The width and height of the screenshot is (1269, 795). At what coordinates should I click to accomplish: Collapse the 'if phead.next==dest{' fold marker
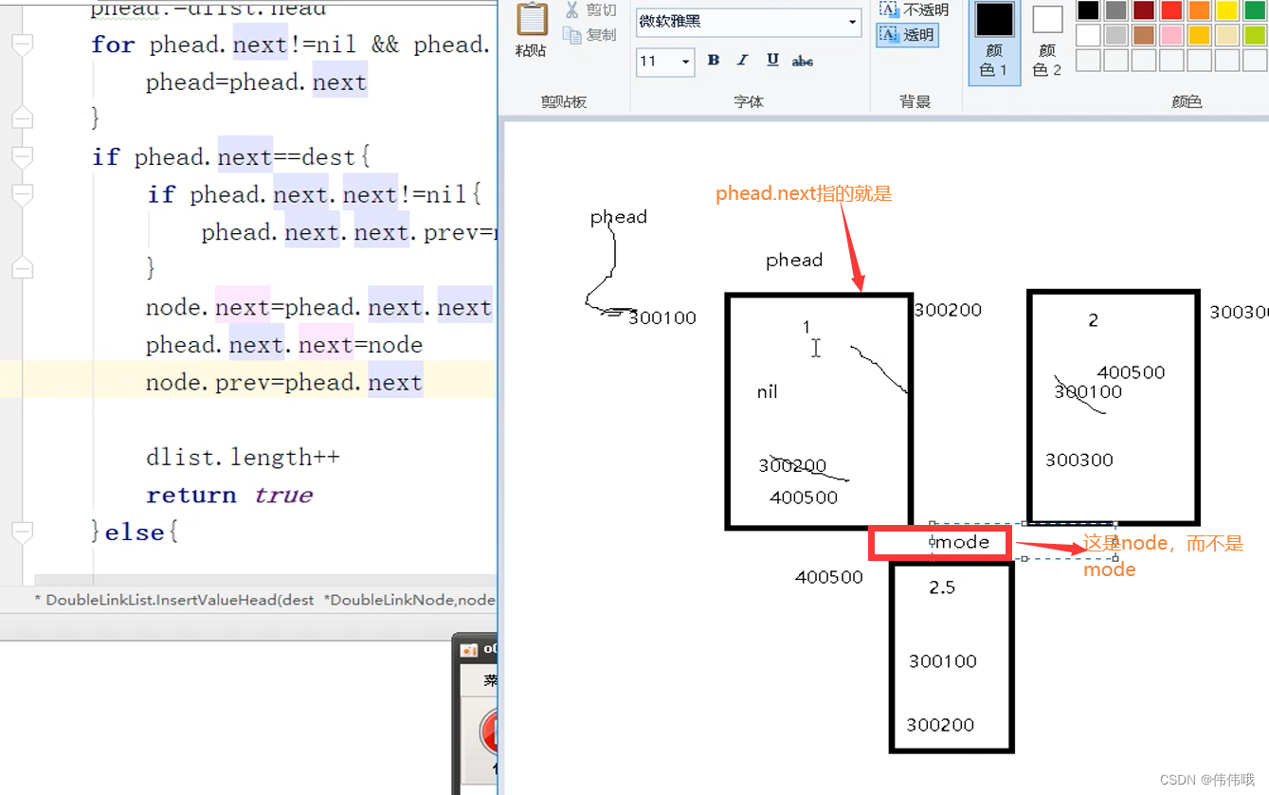pos(22,156)
